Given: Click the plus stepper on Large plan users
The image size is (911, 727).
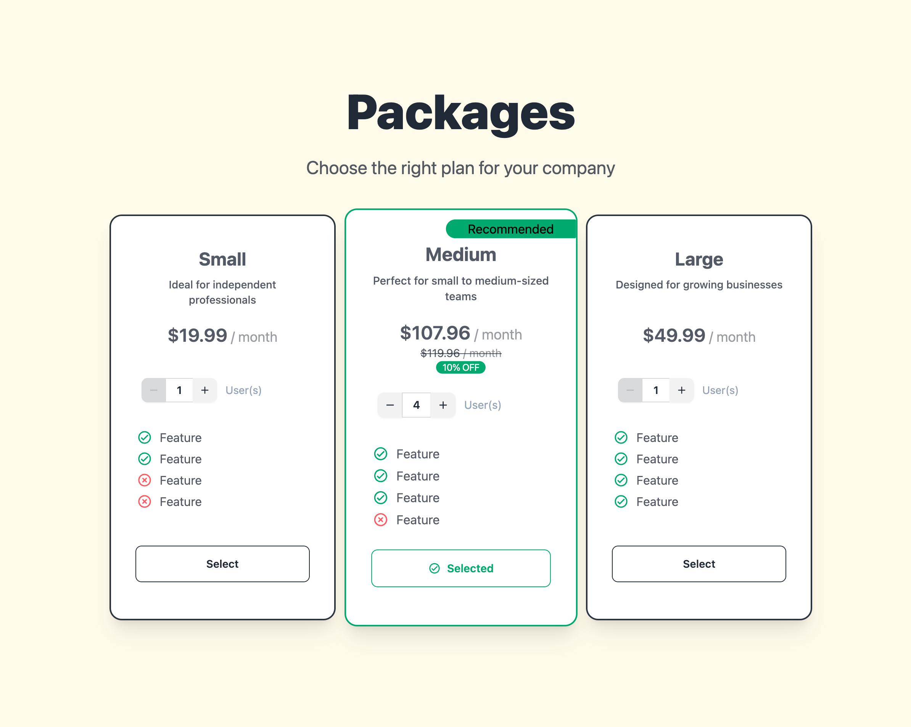Looking at the screenshot, I should (x=679, y=389).
